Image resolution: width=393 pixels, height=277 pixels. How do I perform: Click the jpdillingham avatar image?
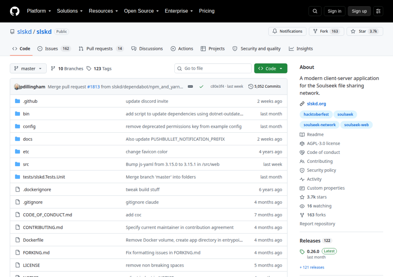coord(17,87)
